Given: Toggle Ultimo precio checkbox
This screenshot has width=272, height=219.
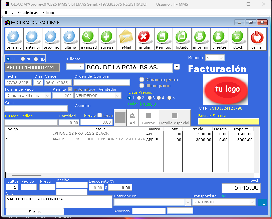Looking at the screenshot, I should coord(142,86).
